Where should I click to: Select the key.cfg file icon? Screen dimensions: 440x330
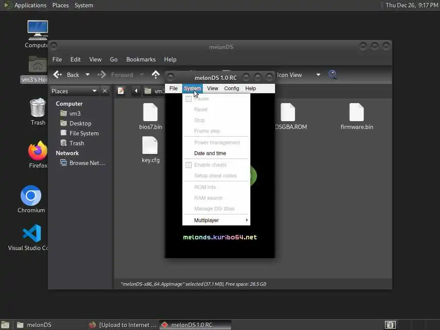(150, 145)
